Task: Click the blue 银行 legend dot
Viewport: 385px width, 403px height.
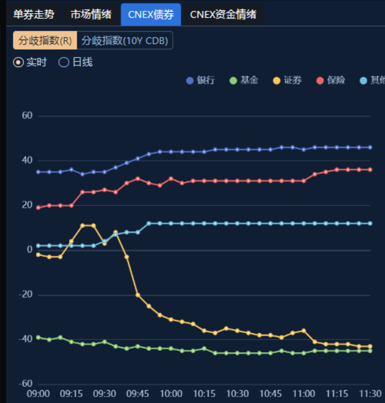Action: [x=189, y=80]
